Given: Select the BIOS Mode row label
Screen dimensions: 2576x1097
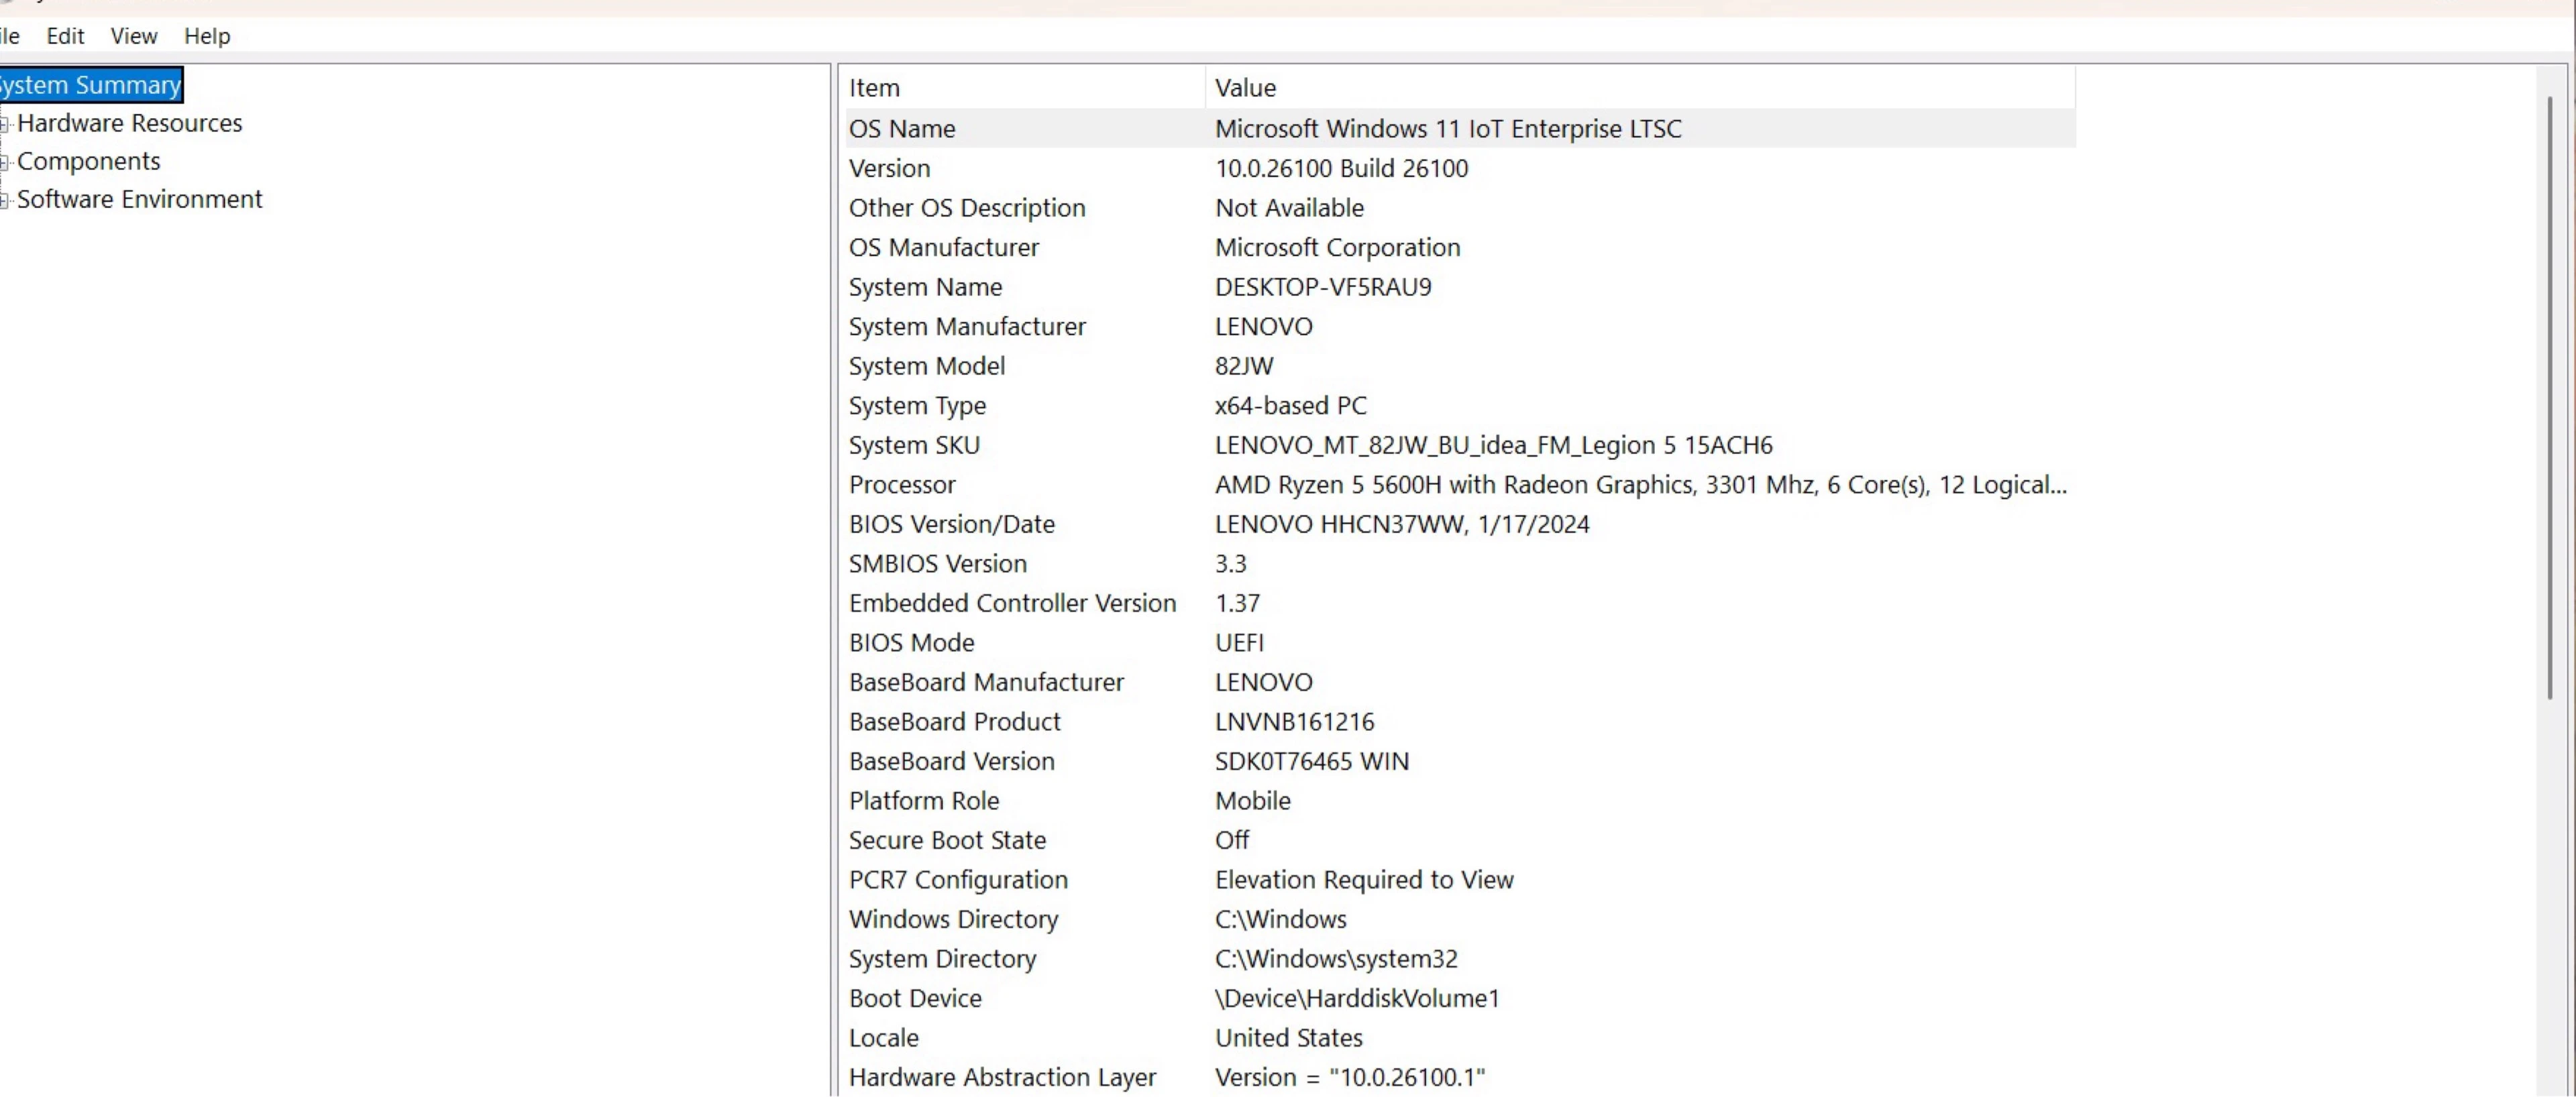Looking at the screenshot, I should pyautogui.click(x=912, y=643).
